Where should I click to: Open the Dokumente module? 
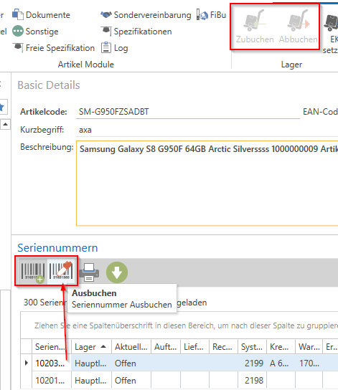[x=42, y=15]
